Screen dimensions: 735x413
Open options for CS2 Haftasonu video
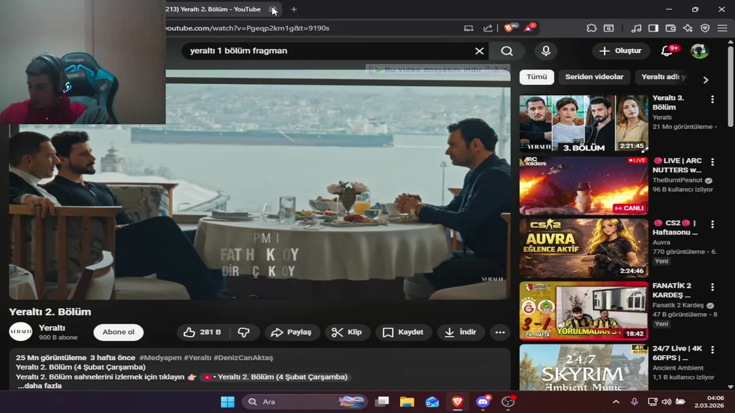click(x=712, y=224)
